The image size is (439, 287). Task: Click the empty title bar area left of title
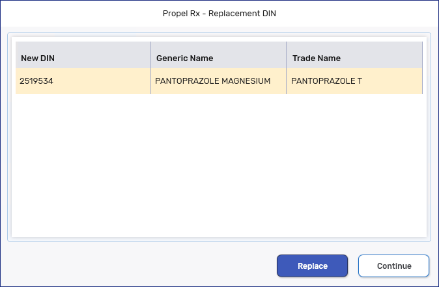click(x=78, y=13)
